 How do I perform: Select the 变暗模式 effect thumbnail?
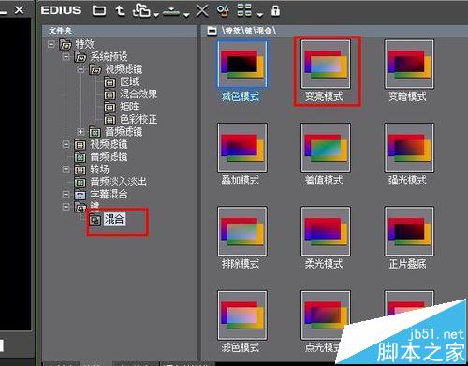coord(409,64)
